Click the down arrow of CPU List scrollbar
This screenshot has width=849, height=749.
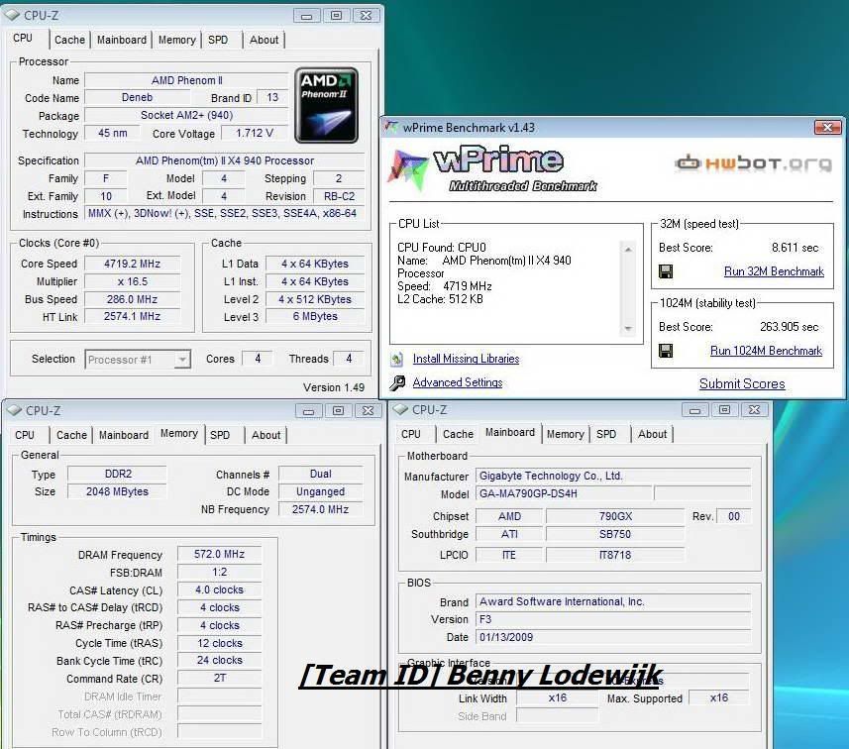[627, 328]
